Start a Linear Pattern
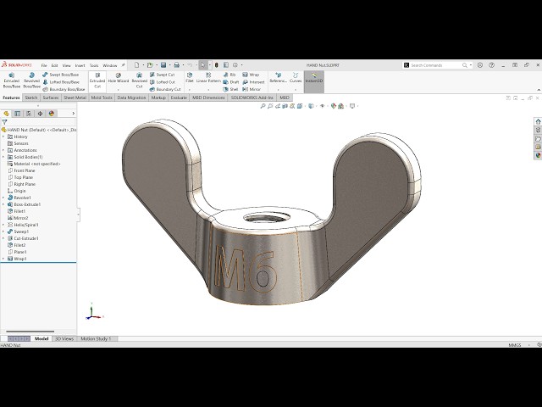The width and height of the screenshot is (542, 407). tap(208, 78)
